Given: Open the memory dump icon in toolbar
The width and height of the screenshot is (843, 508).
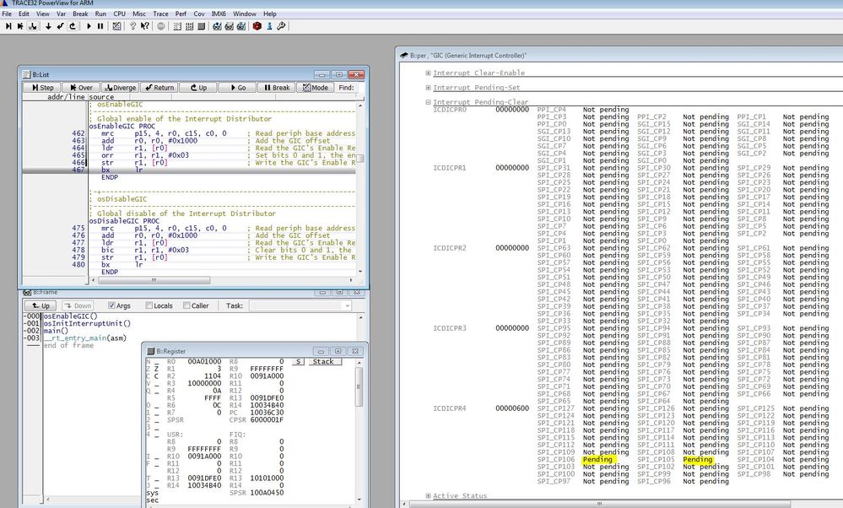Looking at the screenshot, I should 189,26.
